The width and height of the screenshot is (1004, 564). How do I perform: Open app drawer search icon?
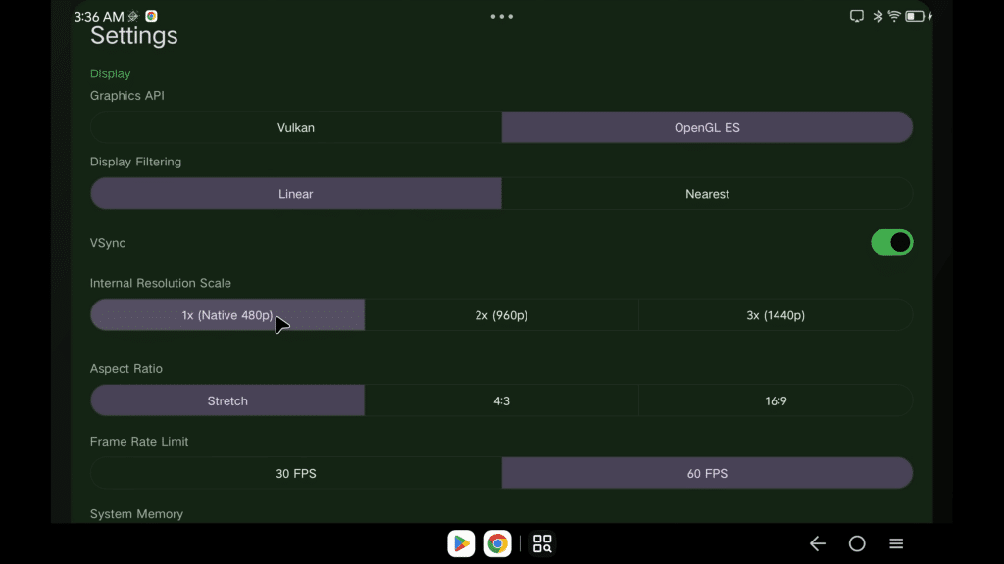[542, 543]
